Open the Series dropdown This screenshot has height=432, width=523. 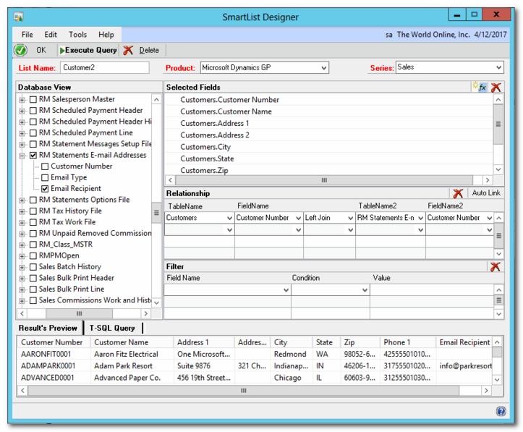point(498,67)
